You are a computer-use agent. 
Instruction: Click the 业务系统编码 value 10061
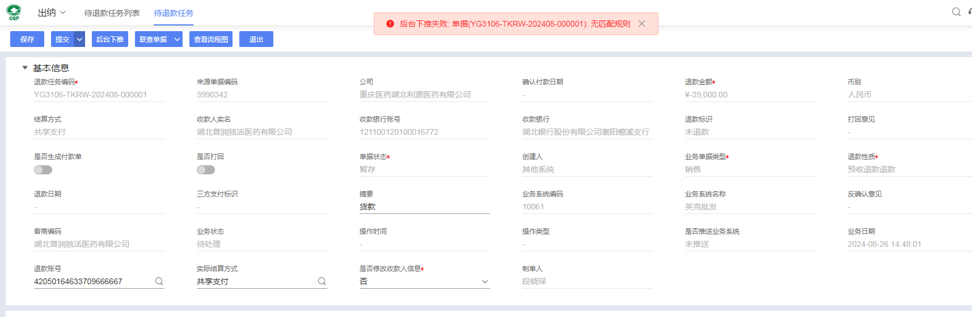(x=533, y=207)
